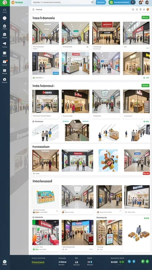Click the orange brand logo in header
152x270 pixels.
click(x=13, y=2)
